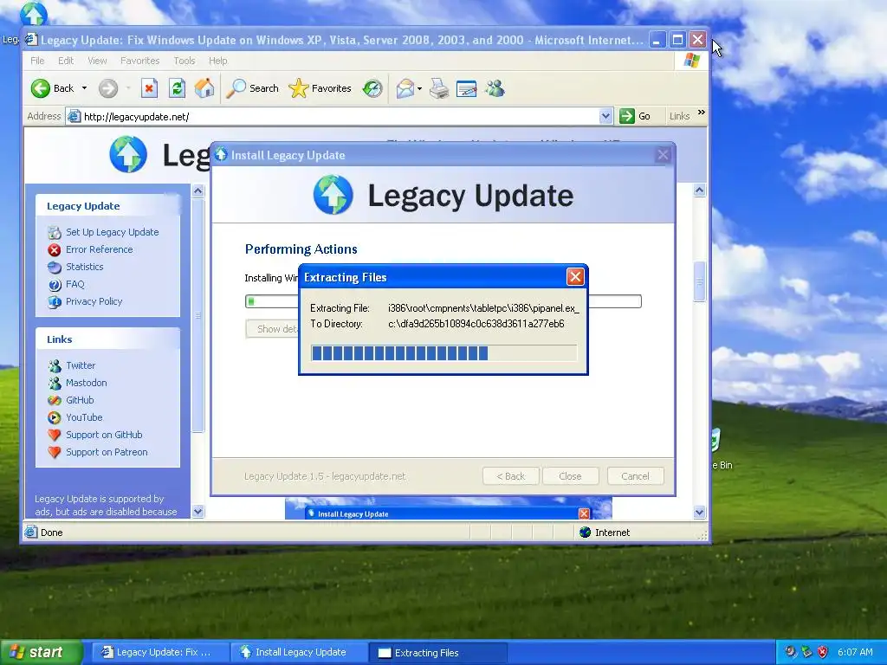
Task: Open the Home page icon in IE
Action: tap(204, 88)
